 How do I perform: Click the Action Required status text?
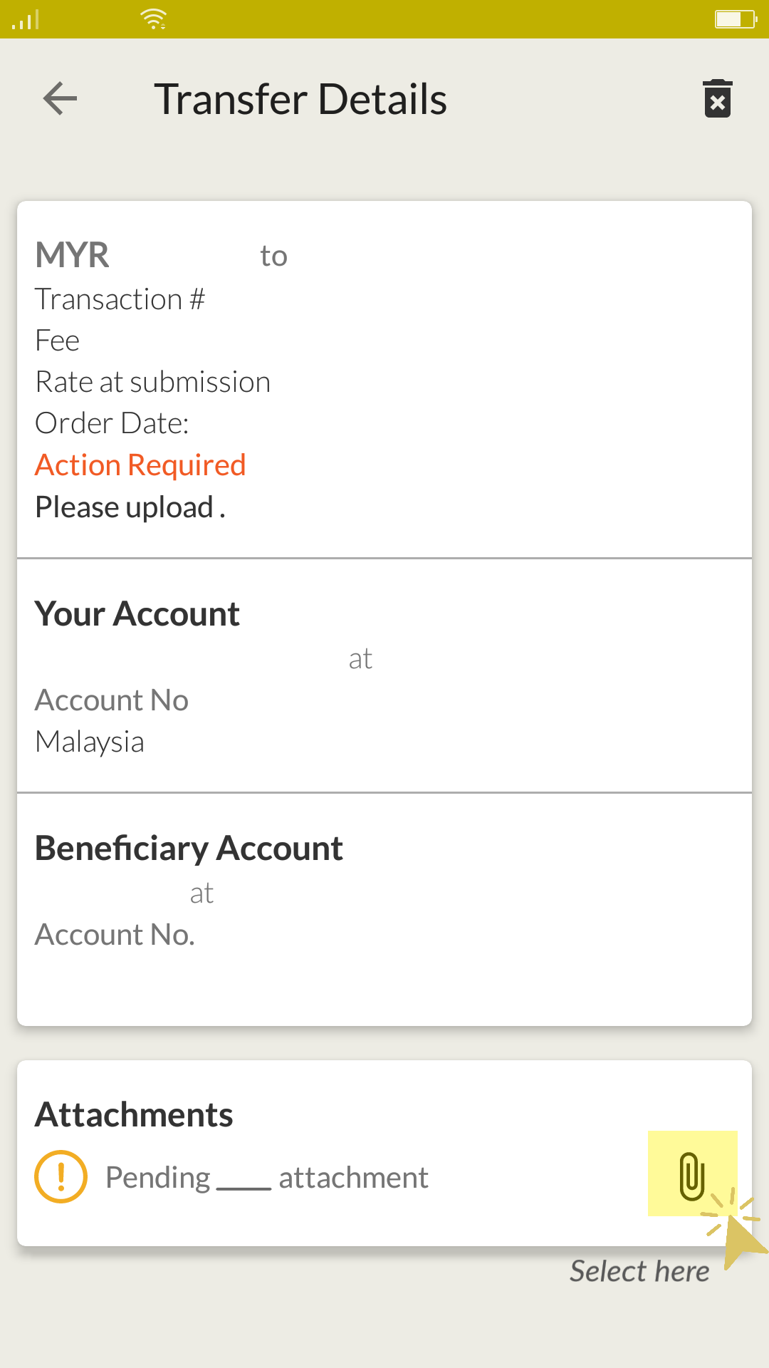click(140, 465)
